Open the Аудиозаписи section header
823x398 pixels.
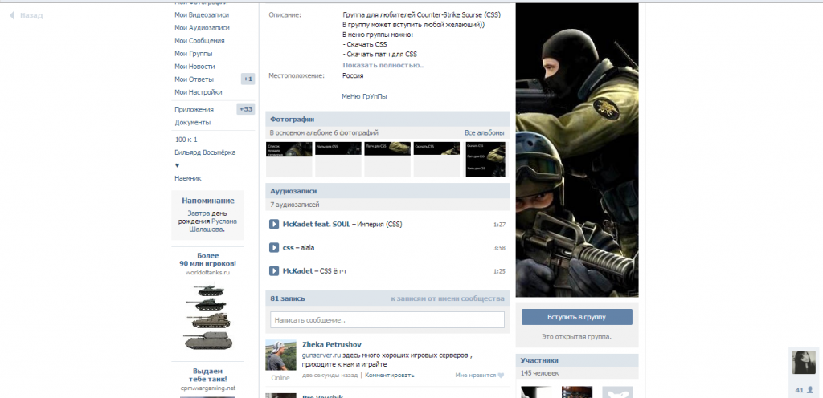[293, 192]
